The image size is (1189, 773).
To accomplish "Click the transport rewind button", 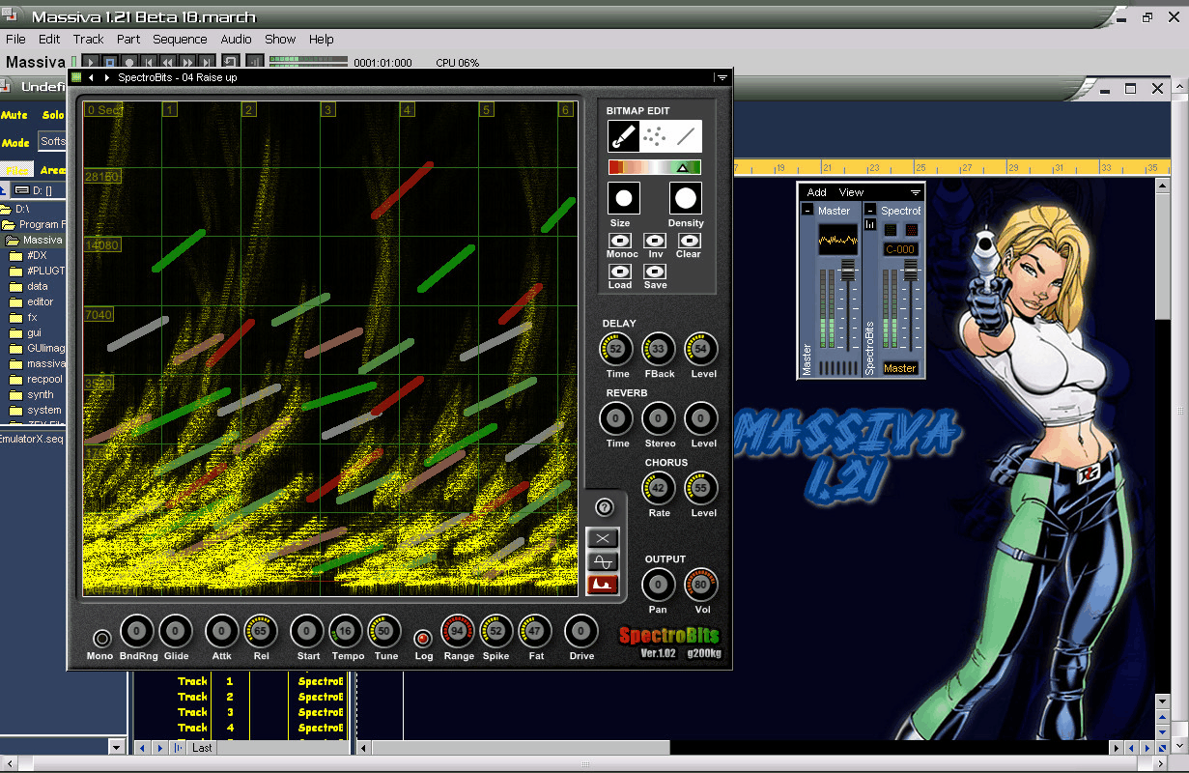I will click(168, 63).
